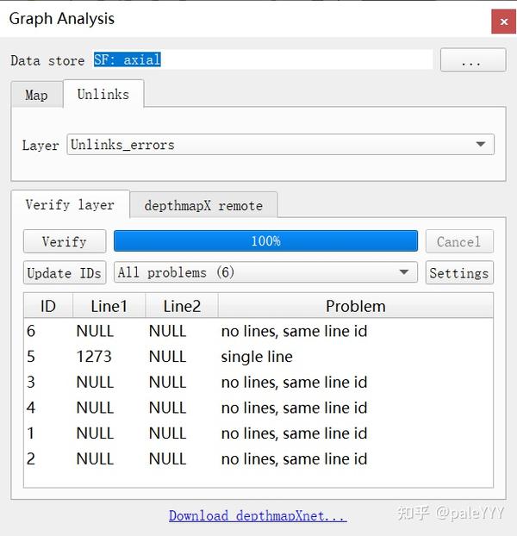The width and height of the screenshot is (517, 536).
Task: Open the Layer dropdown Unlinks_errors
Action: tap(280, 145)
